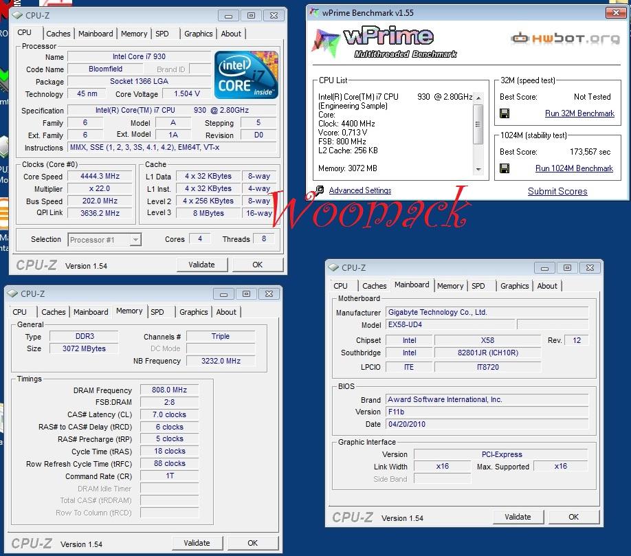This screenshot has width=631, height=556.
Task: Open Graphics tab in top CPU-Z window
Action: tap(199, 34)
